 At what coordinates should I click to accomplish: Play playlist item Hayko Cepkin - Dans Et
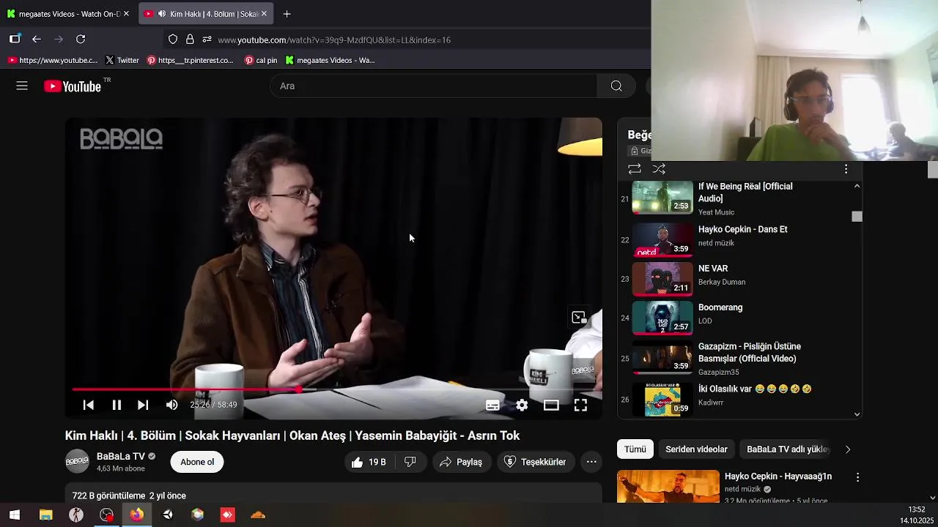coord(740,239)
